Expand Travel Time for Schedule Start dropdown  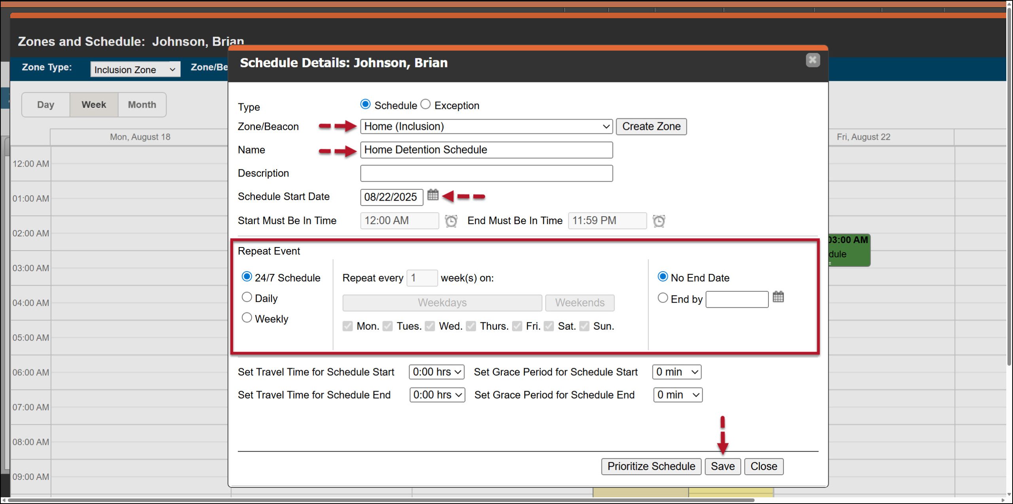pos(436,372)
